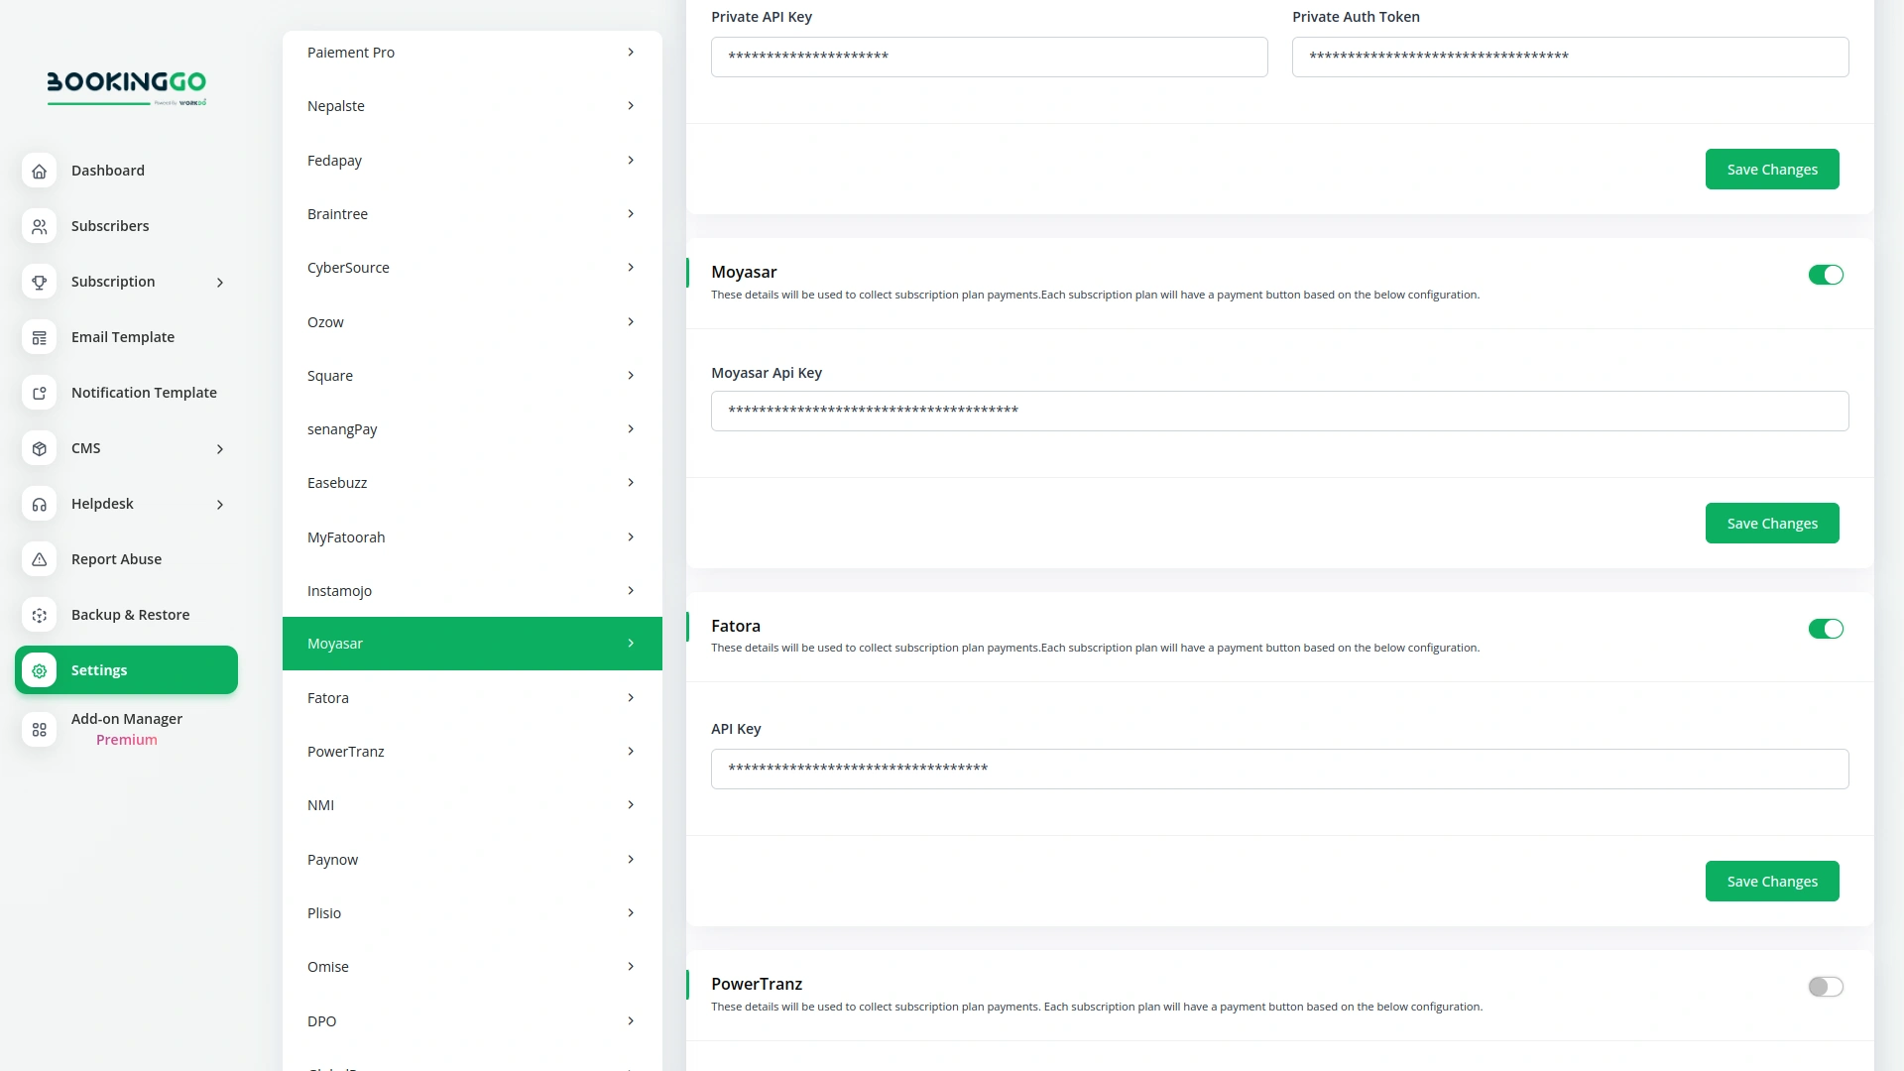Enable the PowerTranz toggle
1904x1071 pixels.
coord(1825,987)
